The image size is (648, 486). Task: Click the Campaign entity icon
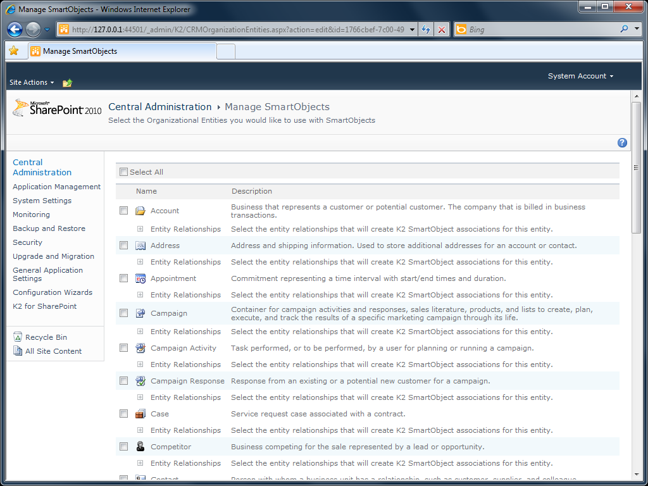[x=140, y=313]
